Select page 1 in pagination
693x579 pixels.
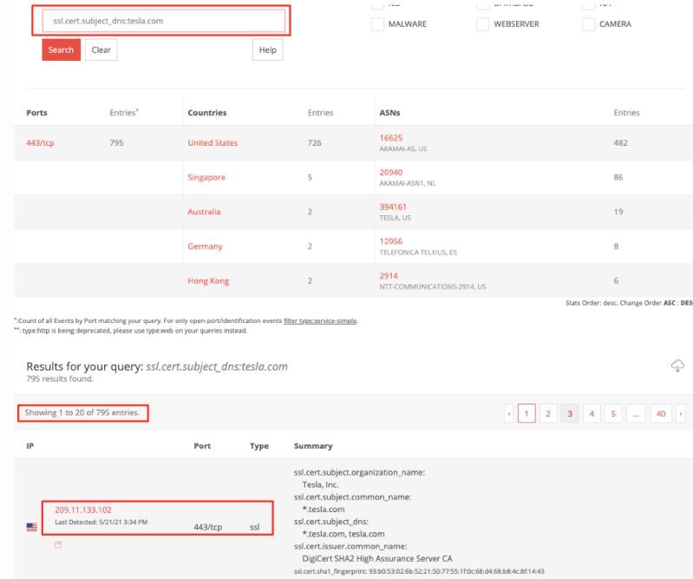point(526,413)
